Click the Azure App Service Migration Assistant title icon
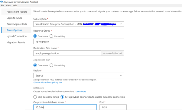This screenshot has height=110, width=182. coord(2,2)
